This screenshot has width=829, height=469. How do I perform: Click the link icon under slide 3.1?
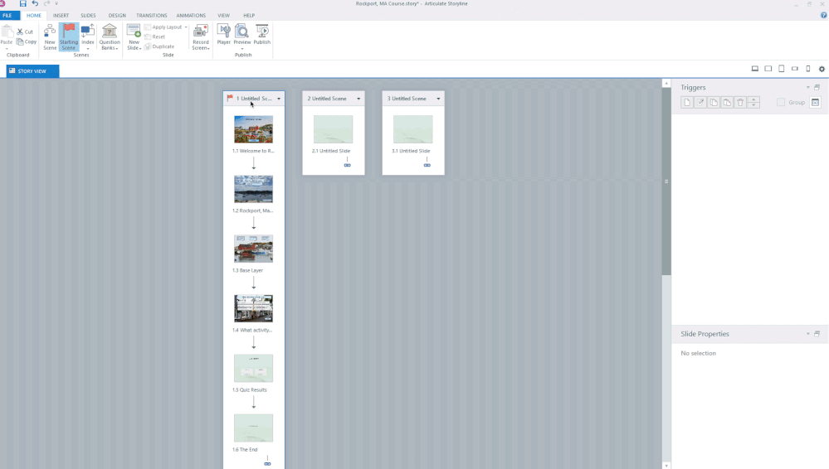(427, 166)
